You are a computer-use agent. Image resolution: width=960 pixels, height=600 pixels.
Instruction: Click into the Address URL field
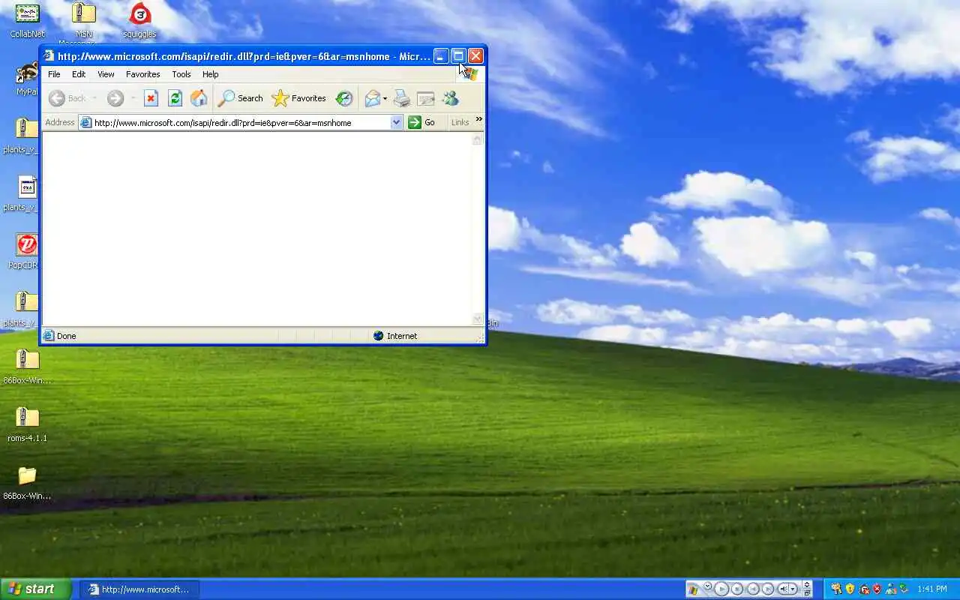[240, 122]
